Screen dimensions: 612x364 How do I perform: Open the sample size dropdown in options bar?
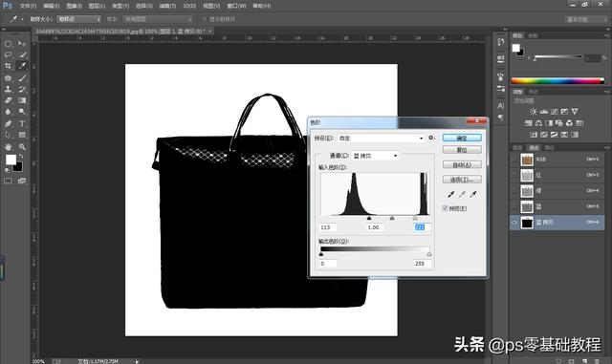coord(79,19)
